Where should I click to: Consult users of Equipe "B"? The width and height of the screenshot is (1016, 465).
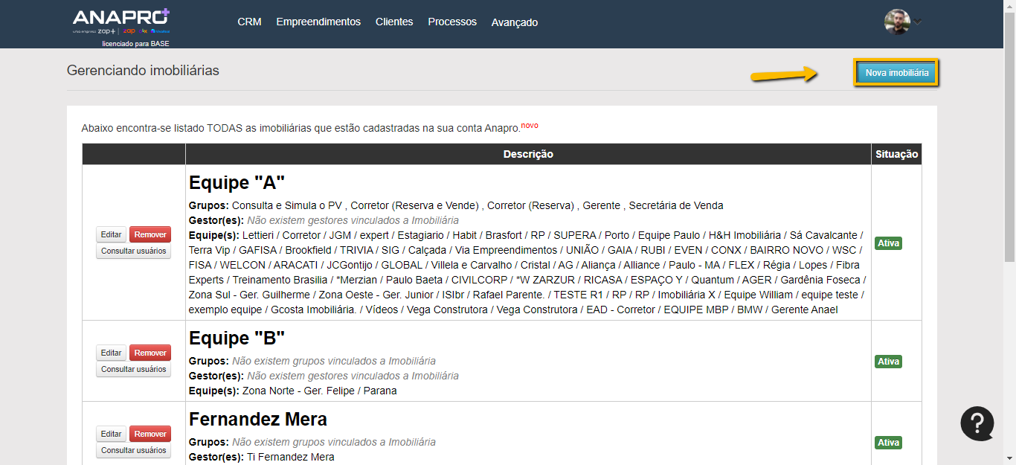pos(133,369)
